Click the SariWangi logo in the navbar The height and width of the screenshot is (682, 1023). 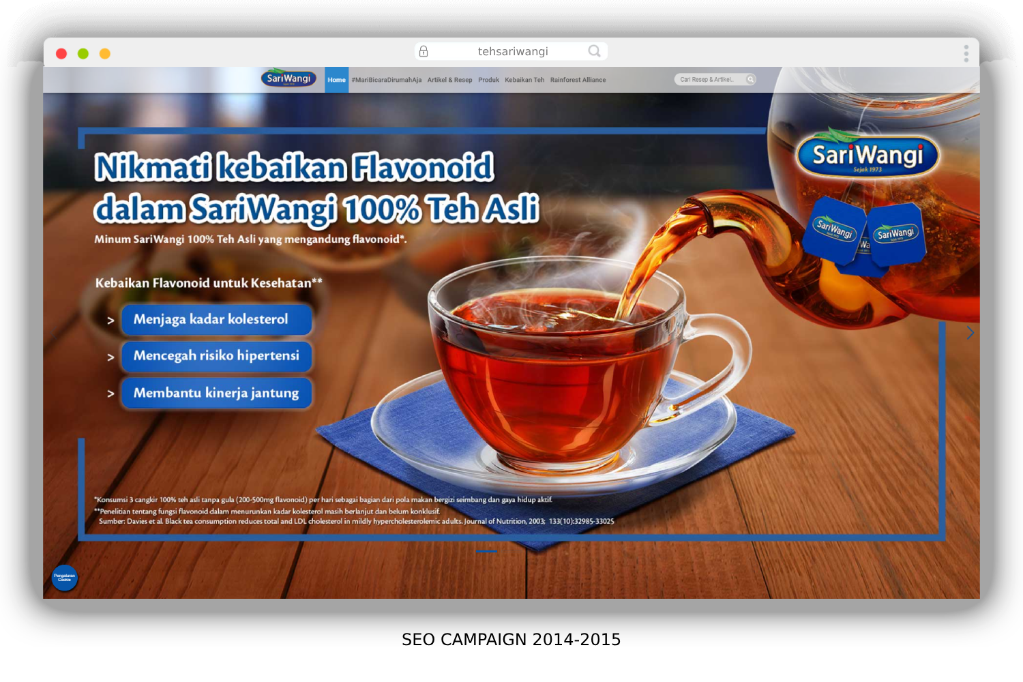coord(288,78)
